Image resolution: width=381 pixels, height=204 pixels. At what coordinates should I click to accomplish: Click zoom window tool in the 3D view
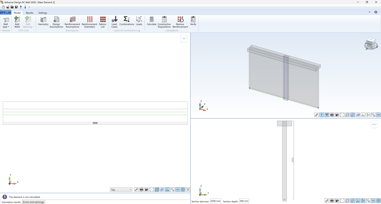click(373, 115)
